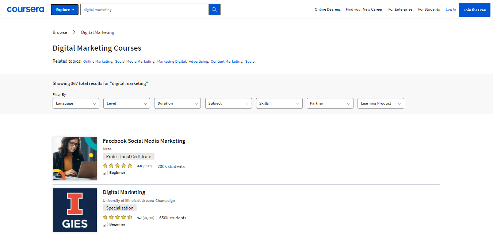
Task: Select For Enterprise in top navigation
Action: (400, 9)
